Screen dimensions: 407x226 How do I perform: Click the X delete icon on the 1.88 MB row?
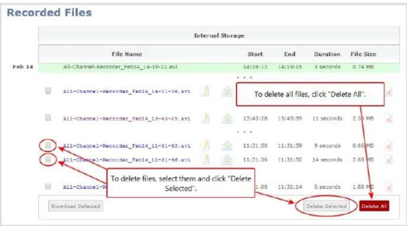tap(388, 187)
